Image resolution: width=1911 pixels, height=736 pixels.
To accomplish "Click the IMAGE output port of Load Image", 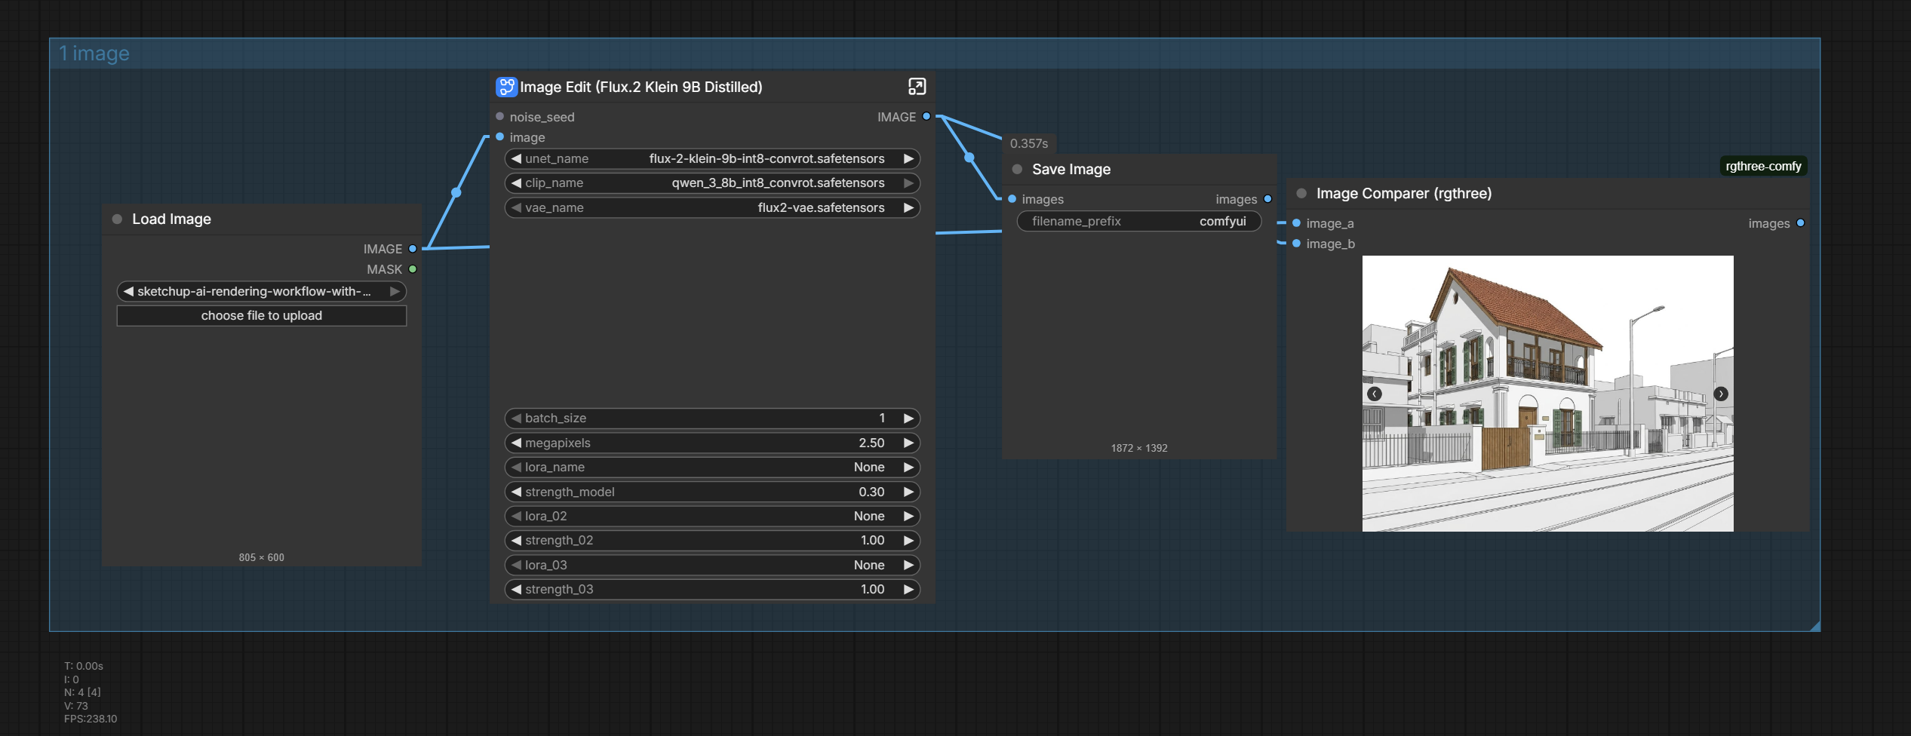I will point(413,249).
